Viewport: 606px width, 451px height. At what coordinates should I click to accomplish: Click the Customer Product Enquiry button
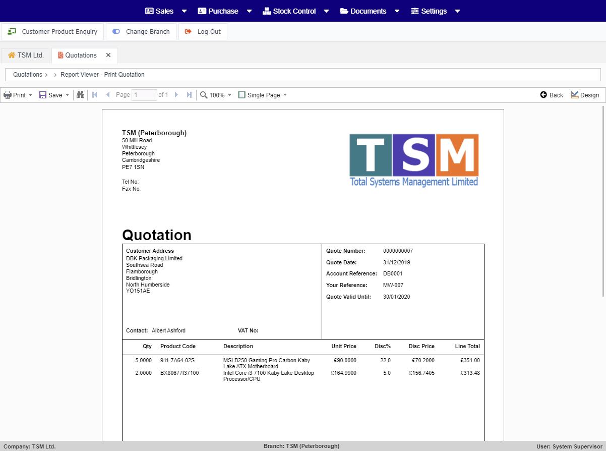52,31
